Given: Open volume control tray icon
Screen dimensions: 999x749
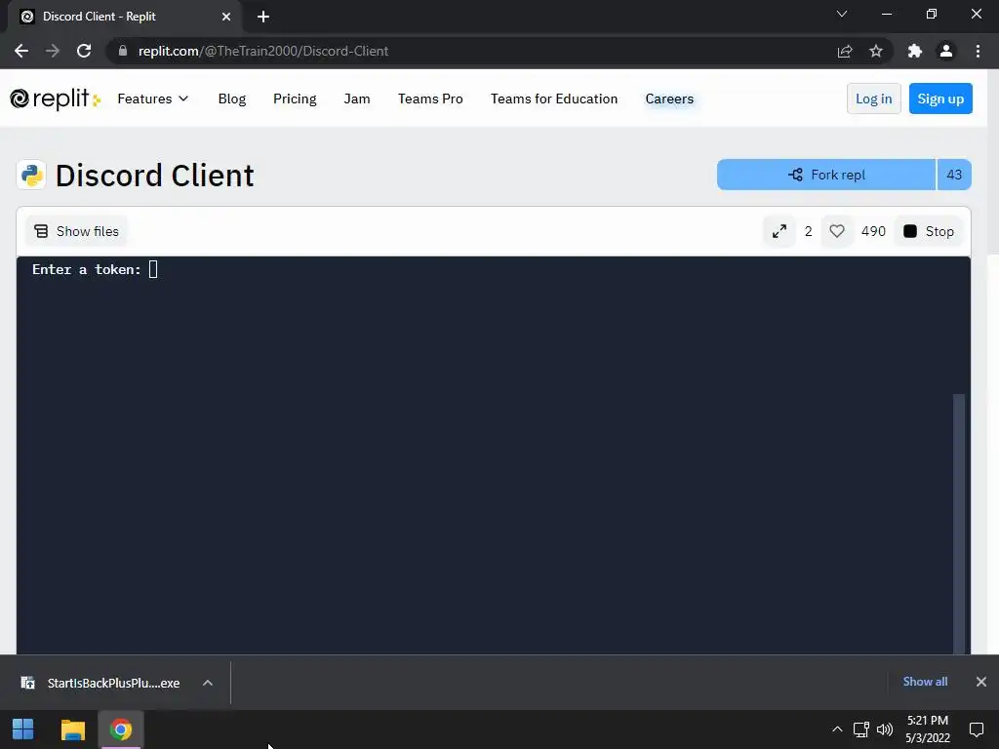Looking at the screenshot, I should 884,729.
